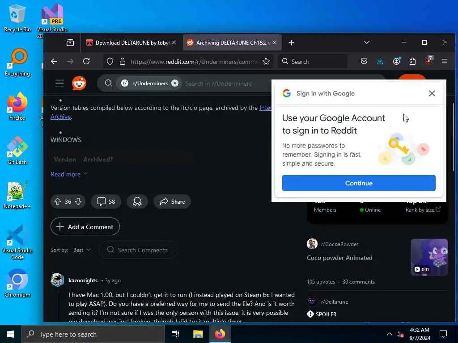Open Firefox View tab list icon

point(70,42)
